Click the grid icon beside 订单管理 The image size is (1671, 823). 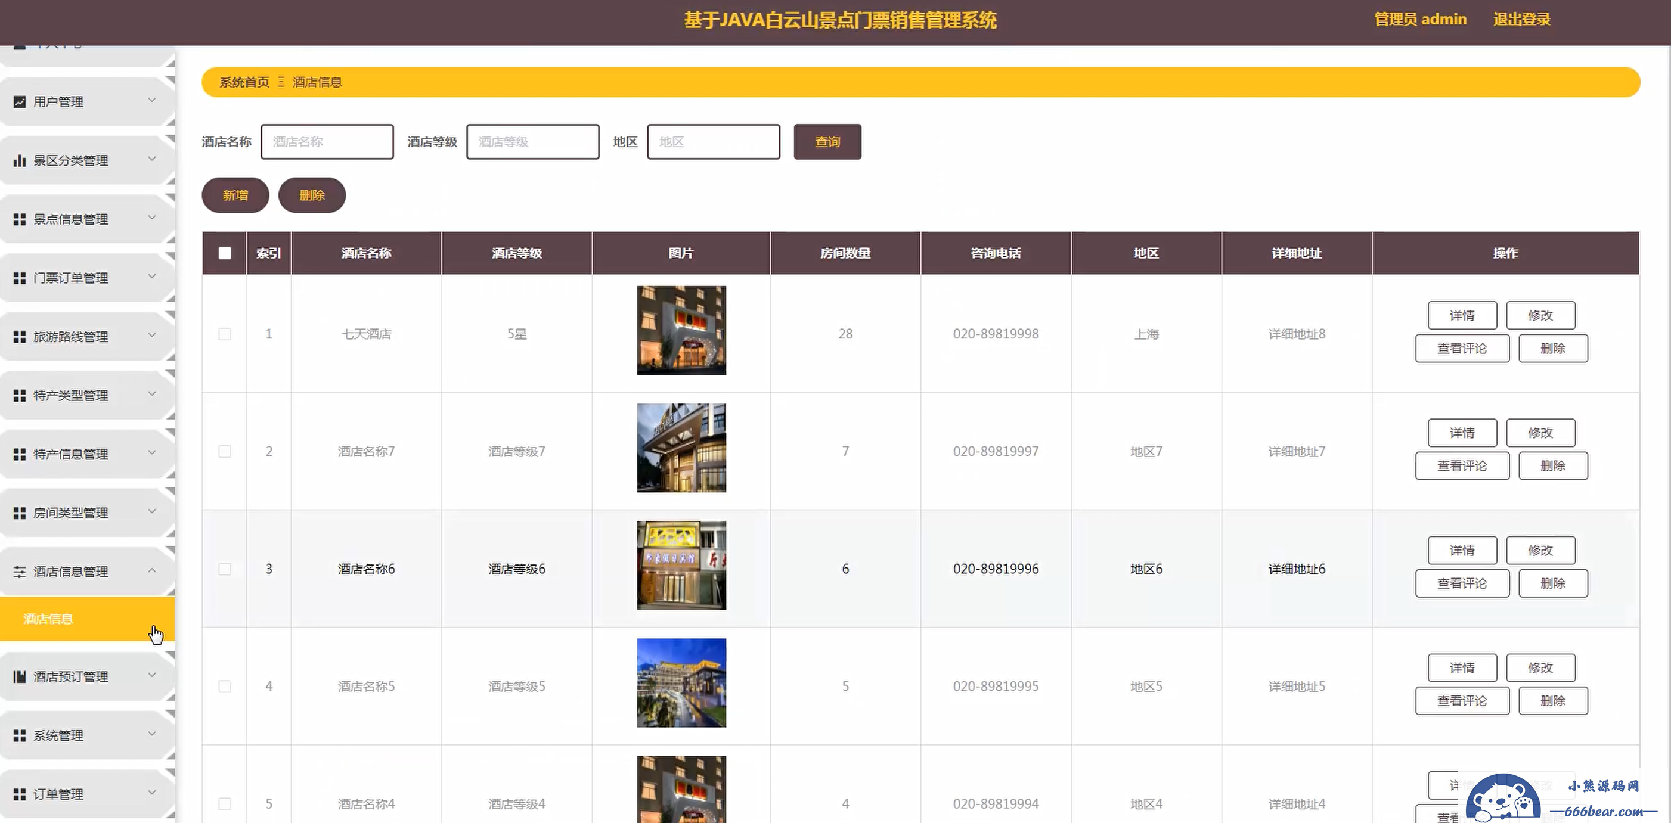[20, 794]
